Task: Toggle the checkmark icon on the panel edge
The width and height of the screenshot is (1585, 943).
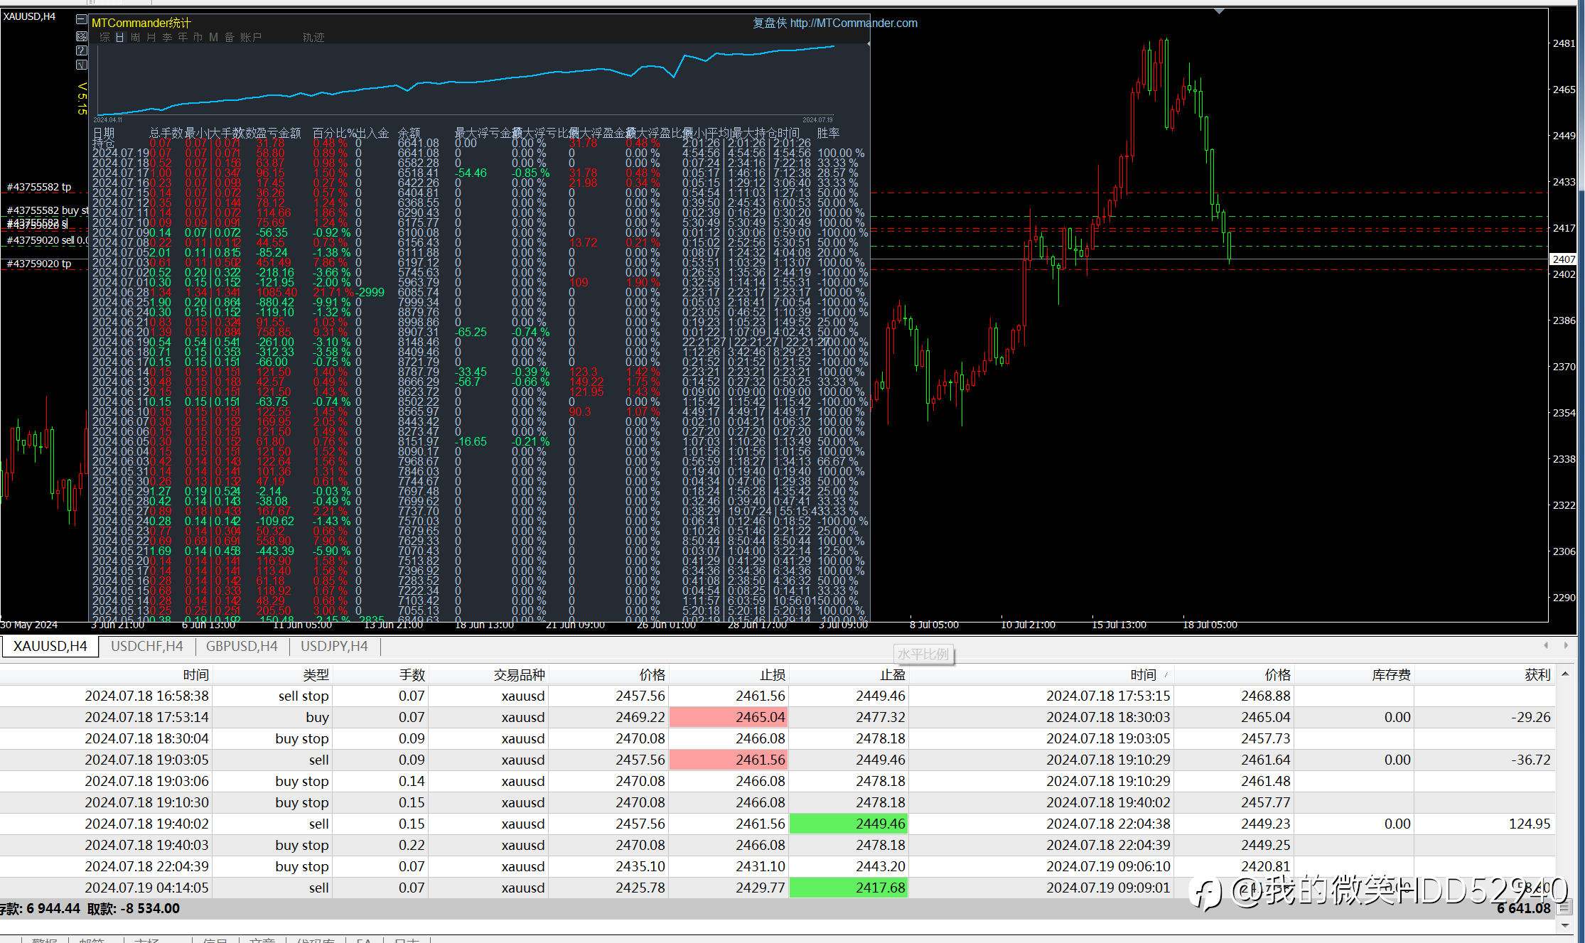Action: pos(82,65)
